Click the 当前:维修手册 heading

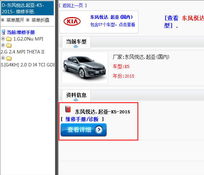[x=21, y=32]
